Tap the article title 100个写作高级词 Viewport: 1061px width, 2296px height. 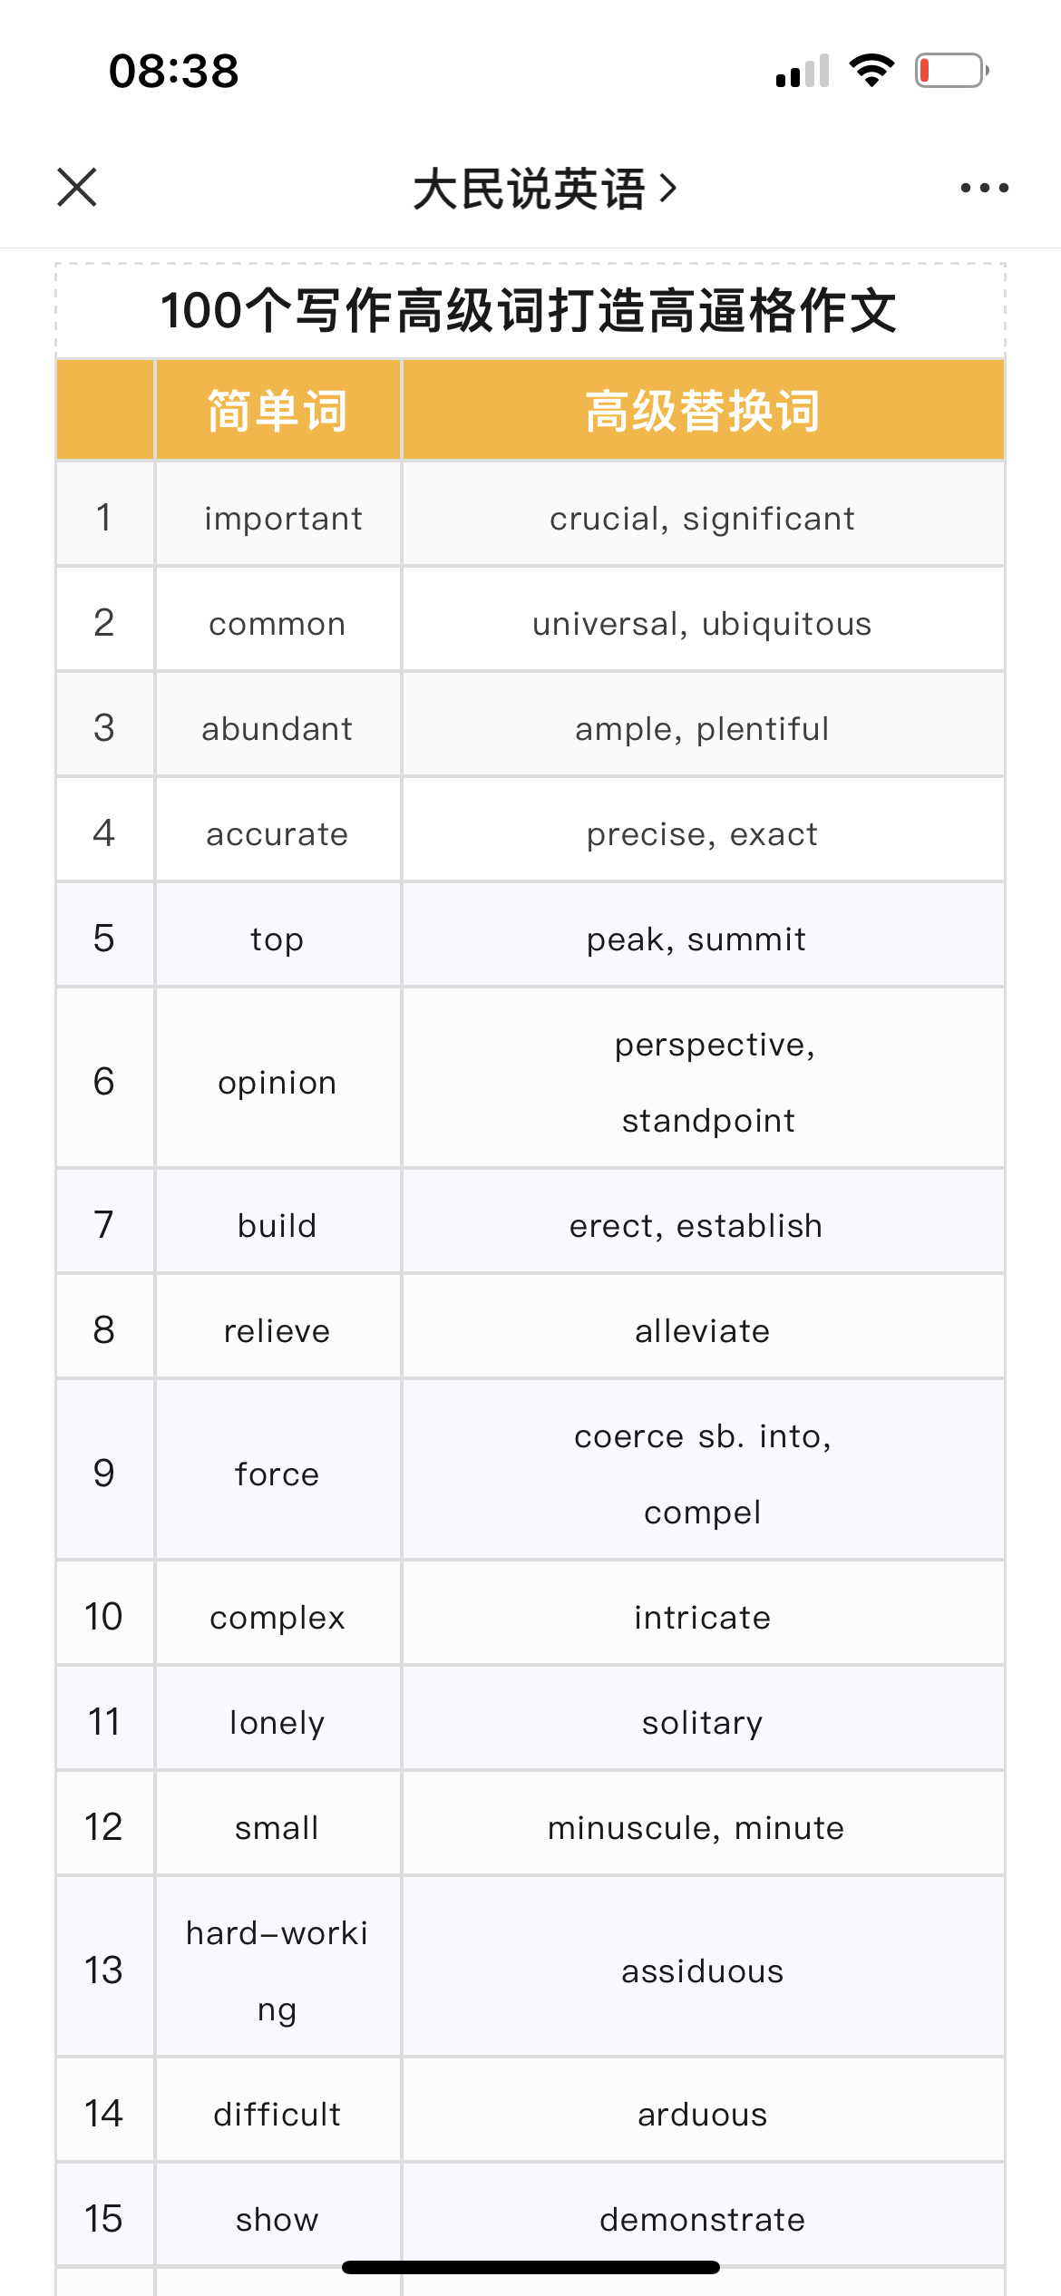pyautogui.click(x=530, y=310)
